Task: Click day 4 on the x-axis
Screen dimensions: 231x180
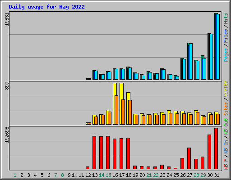Action: 35,175
